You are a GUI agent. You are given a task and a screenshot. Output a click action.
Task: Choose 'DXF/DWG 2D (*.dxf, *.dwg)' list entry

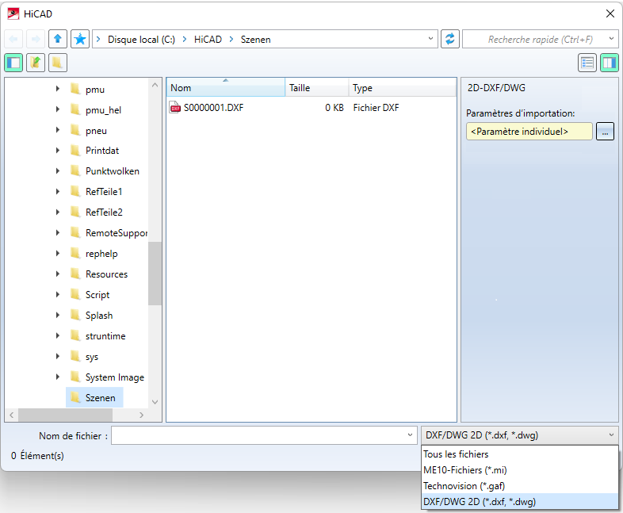coord(520,501)
